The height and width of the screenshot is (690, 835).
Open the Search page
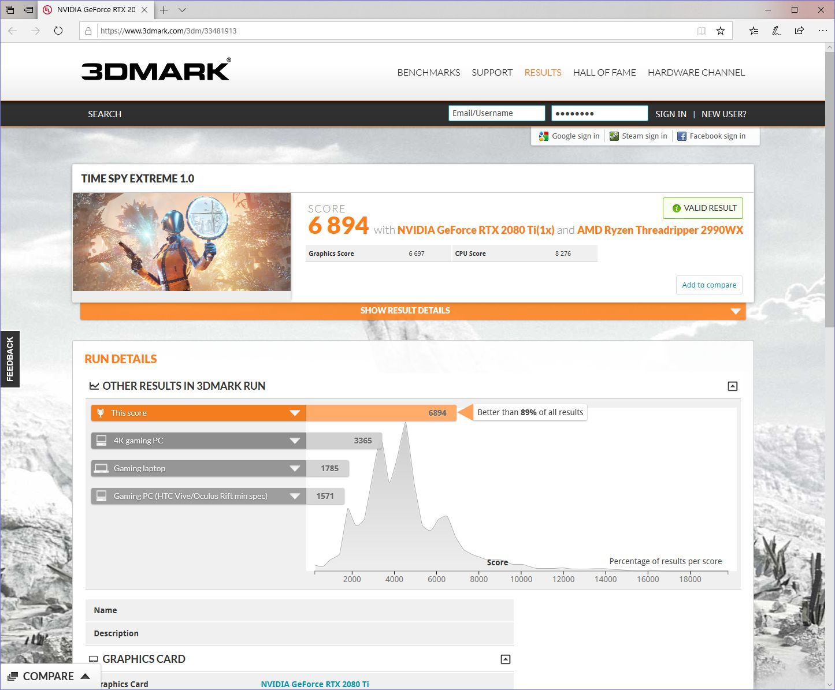pos(105,114)
